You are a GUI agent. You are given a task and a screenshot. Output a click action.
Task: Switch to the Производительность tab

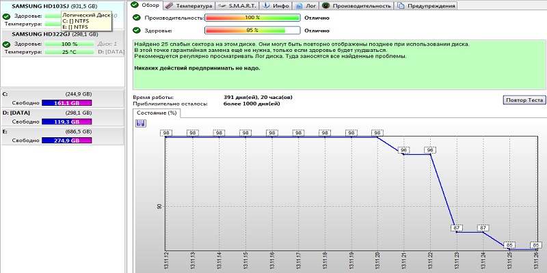tap(356, 6)
